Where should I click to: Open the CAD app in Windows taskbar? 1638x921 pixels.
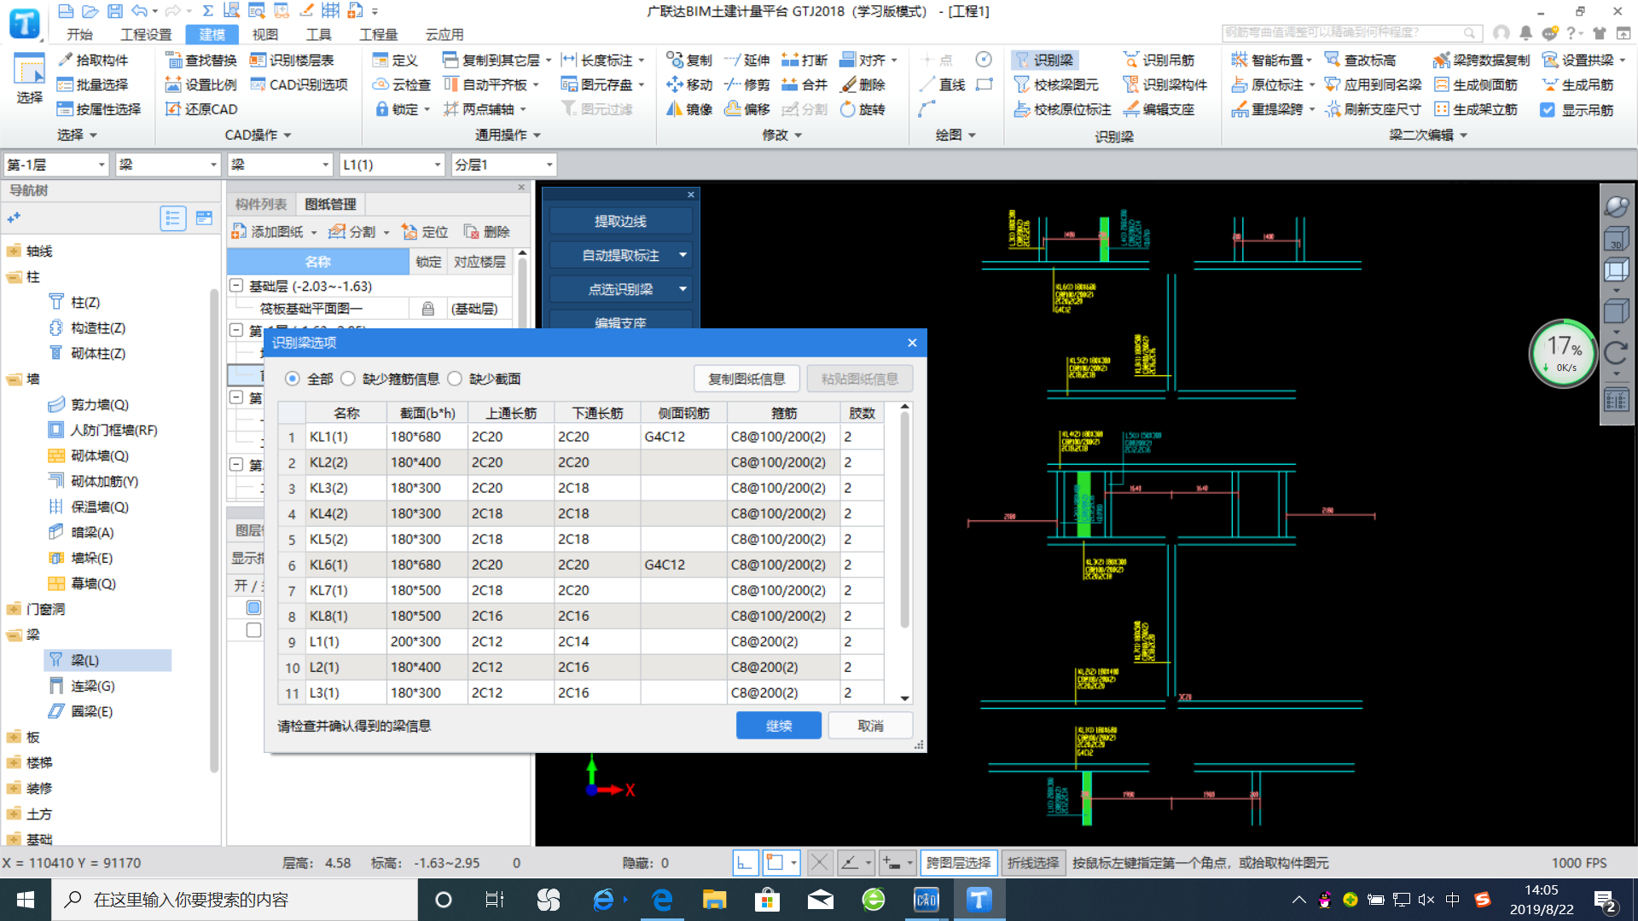pyautogui.click(x=926, y=900)
